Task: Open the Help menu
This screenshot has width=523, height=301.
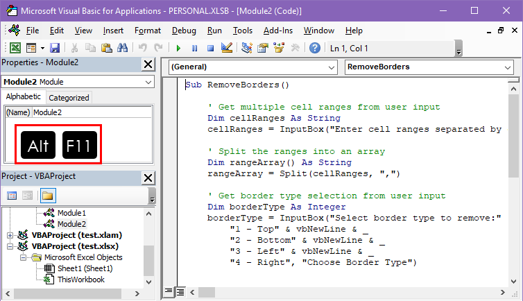Action: (354, 31)
